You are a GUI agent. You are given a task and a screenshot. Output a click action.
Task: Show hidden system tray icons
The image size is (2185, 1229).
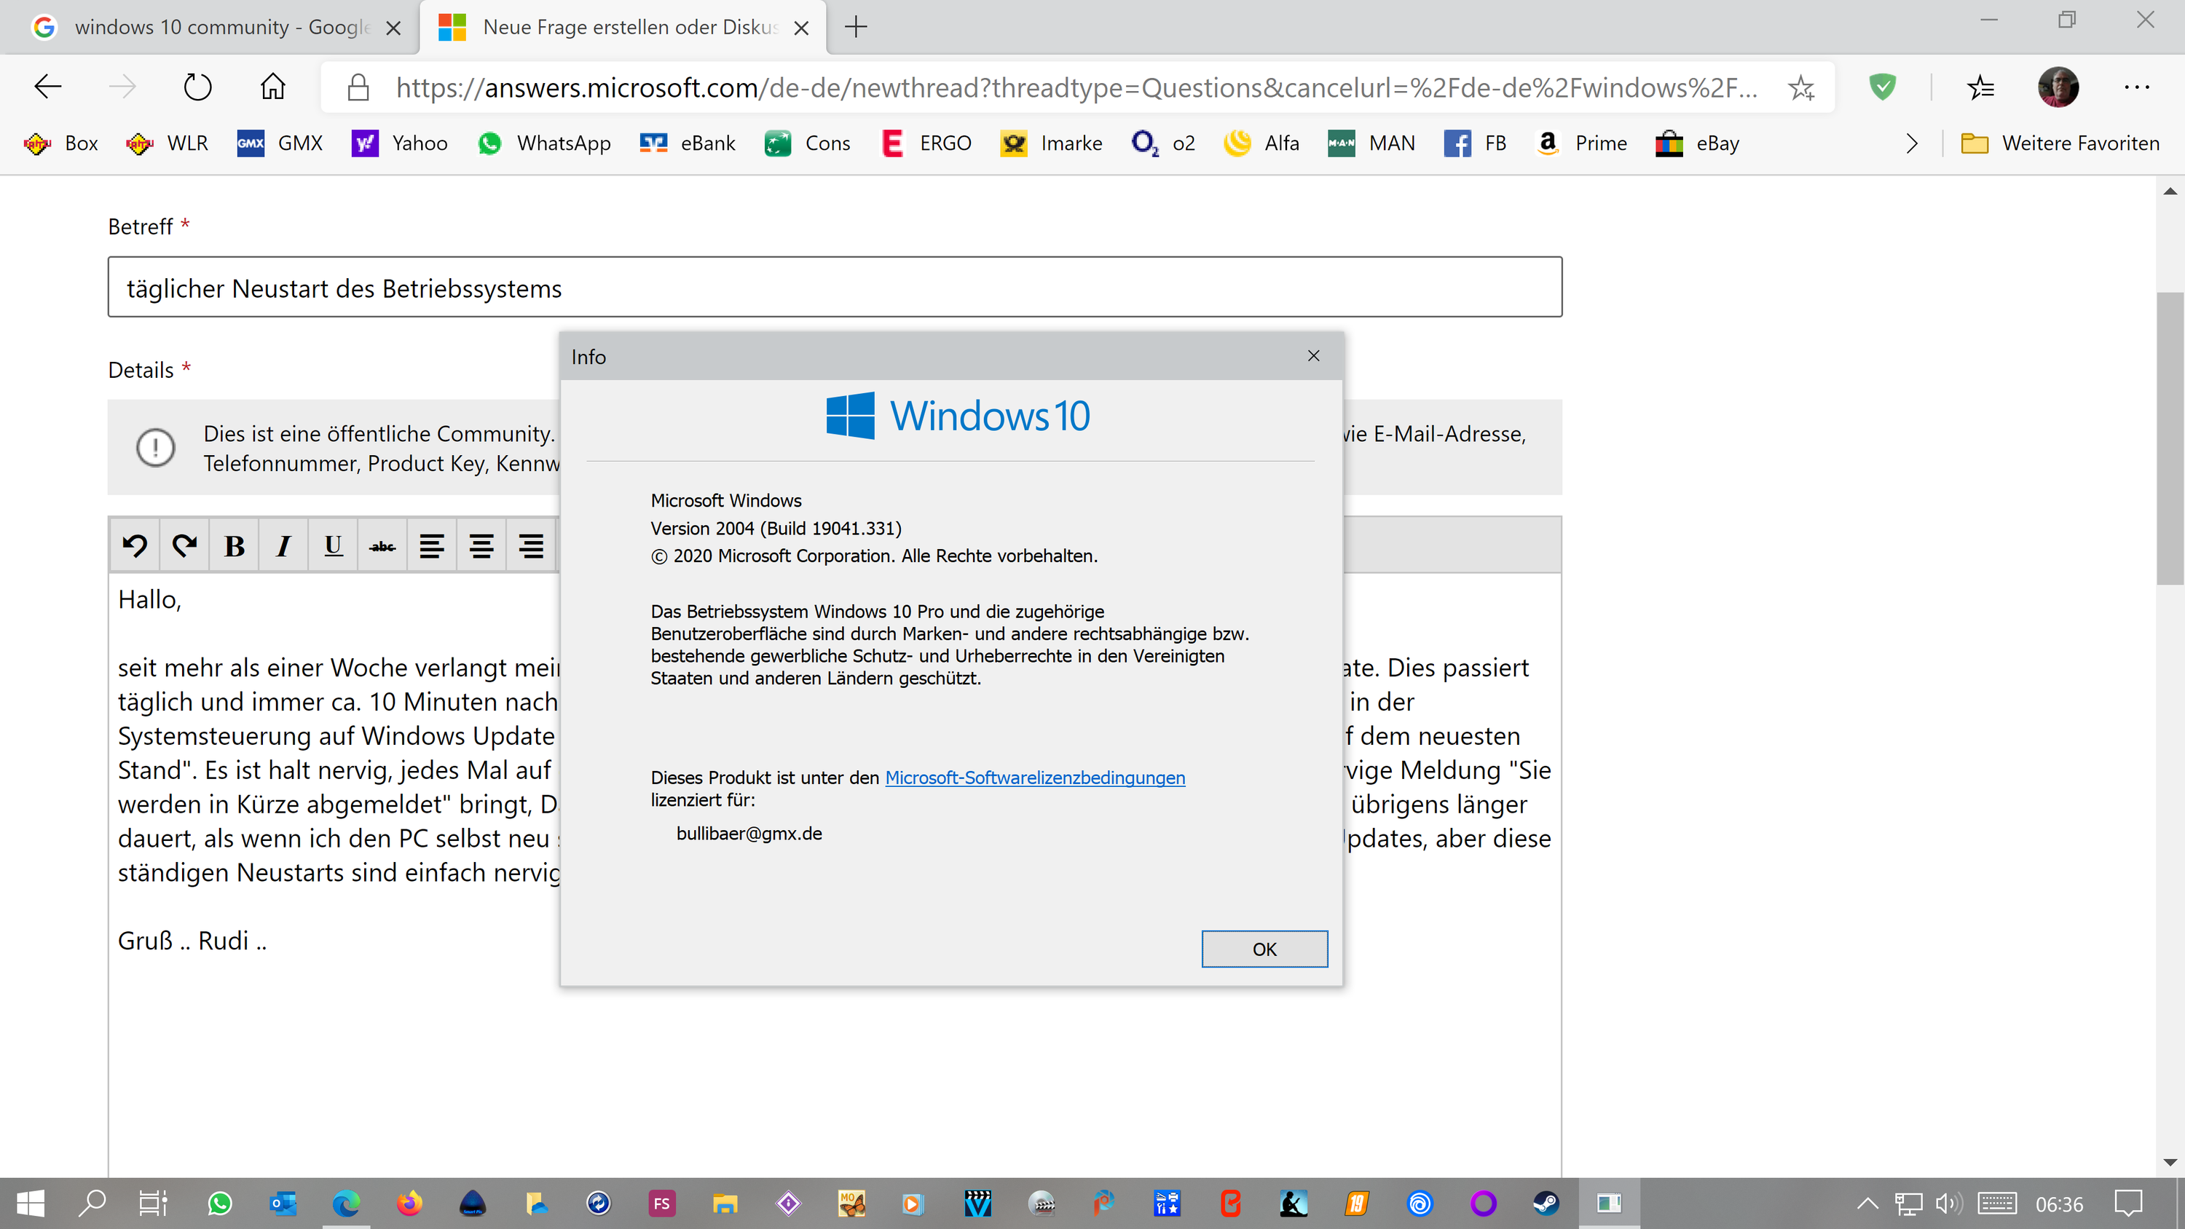click(x=1867, y=1203)
